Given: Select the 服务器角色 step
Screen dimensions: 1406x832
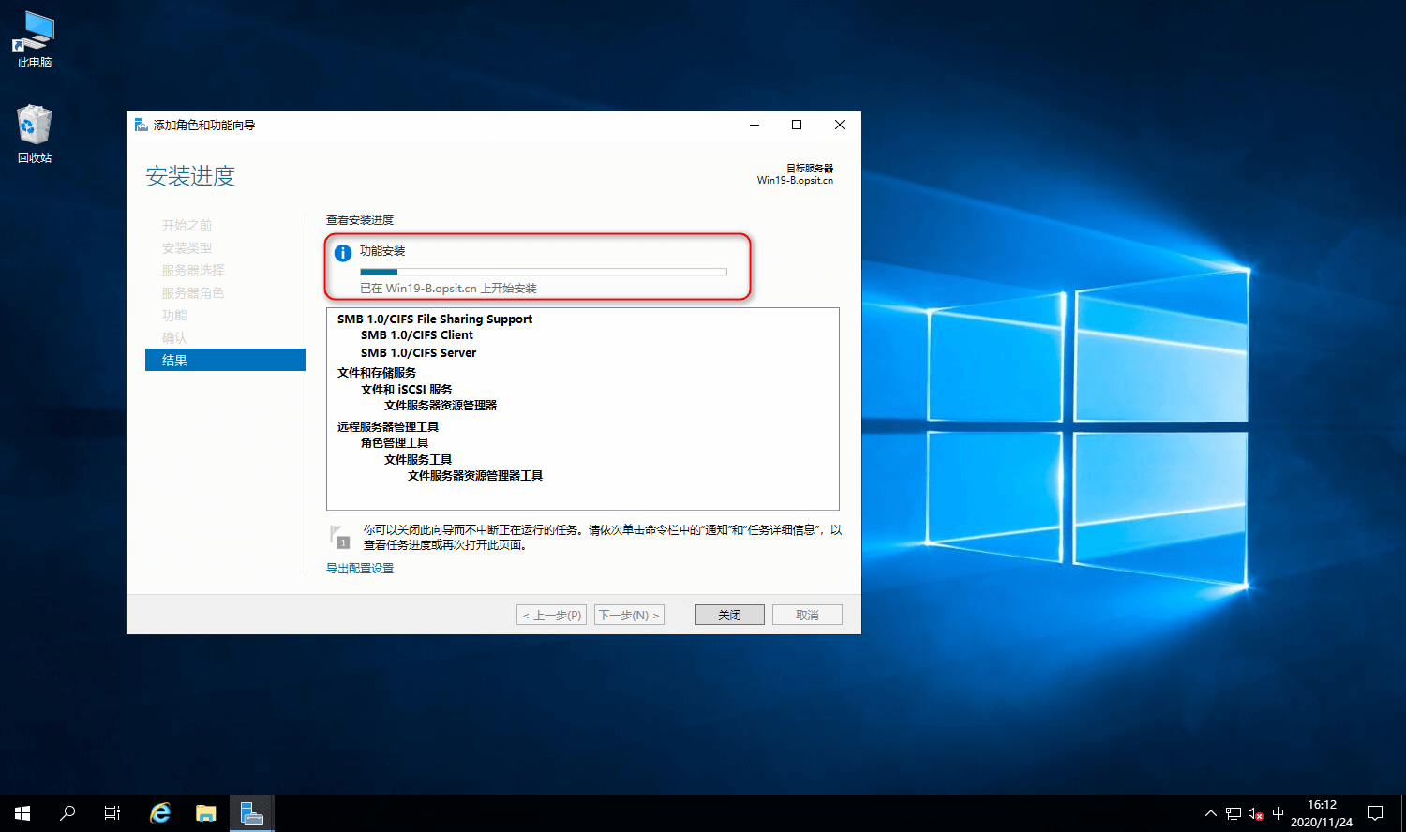Looking at the screenshot, I should coord(193,293).
